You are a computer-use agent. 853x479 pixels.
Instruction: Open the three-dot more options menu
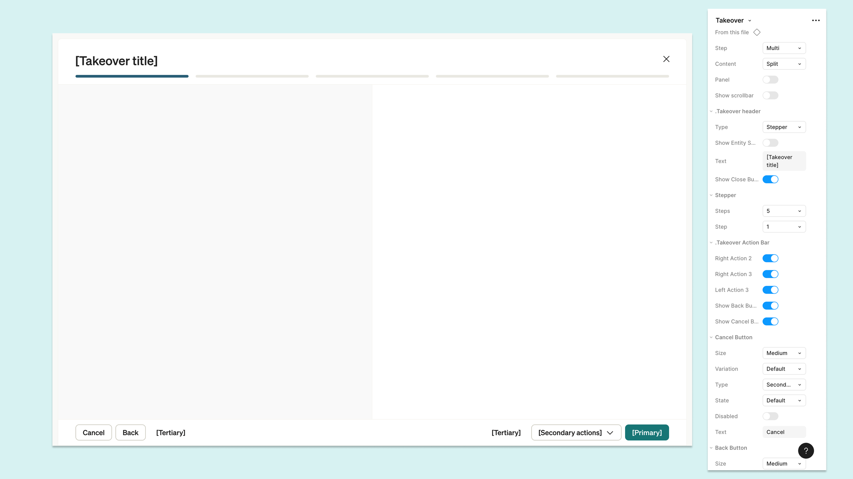point(815,20)
